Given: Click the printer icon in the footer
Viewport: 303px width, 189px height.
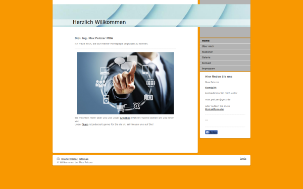Looking at the screenshot, I should point(58,158).
